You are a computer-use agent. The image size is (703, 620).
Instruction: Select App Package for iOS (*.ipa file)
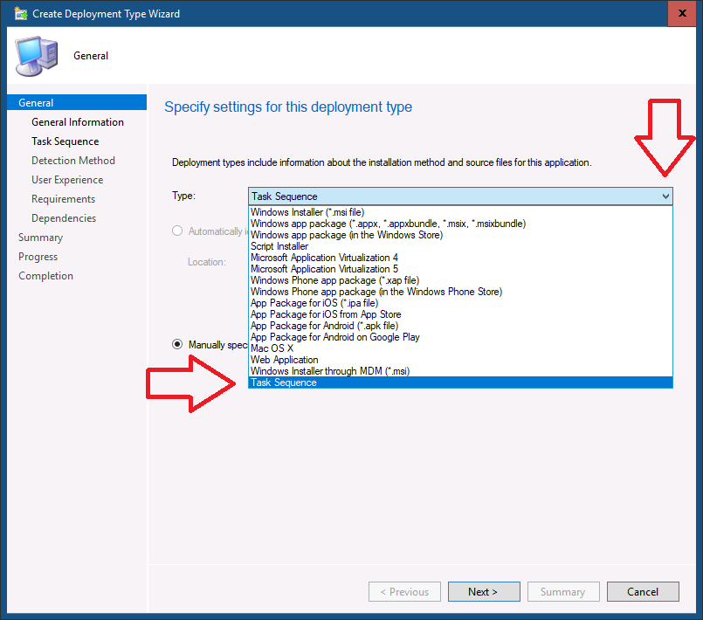click(x=460, y=303)
